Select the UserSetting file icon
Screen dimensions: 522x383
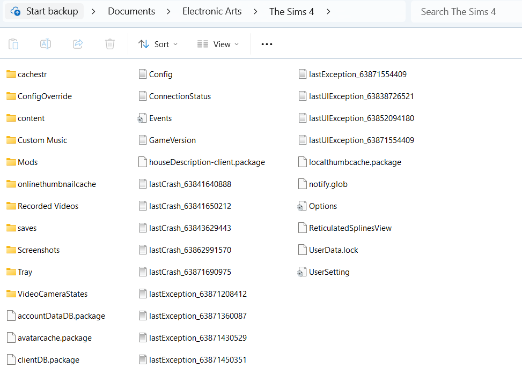[x=302, y=272]
